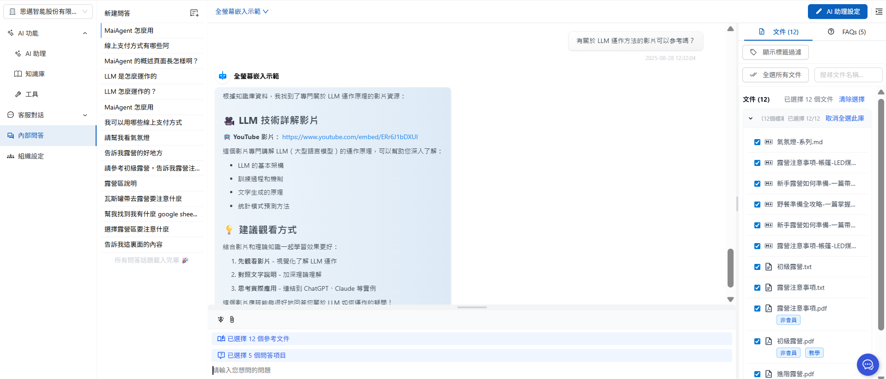Open the YouTube embed video link
The height and width of the screenshot is (379, 886).
350,137
